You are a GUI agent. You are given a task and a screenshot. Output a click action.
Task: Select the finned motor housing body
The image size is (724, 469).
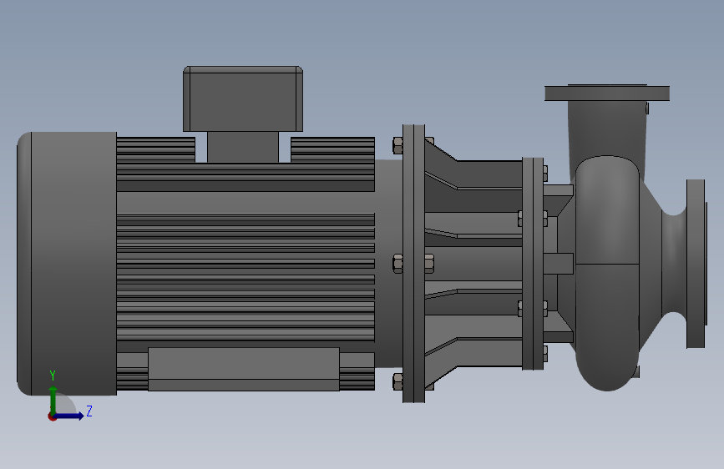point(246,264)
